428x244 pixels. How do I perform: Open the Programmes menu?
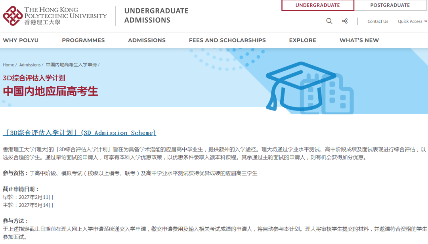click(x=83, y=40)
